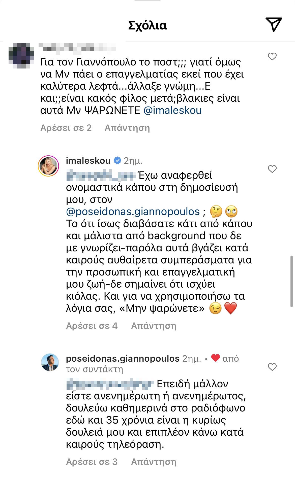Open imaleskou username link

point(88,161)
